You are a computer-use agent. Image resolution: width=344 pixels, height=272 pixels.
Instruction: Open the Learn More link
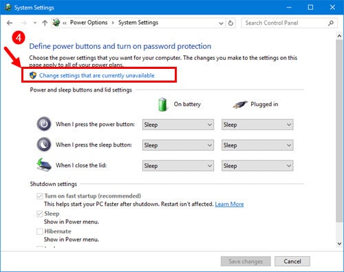(229, 204)
